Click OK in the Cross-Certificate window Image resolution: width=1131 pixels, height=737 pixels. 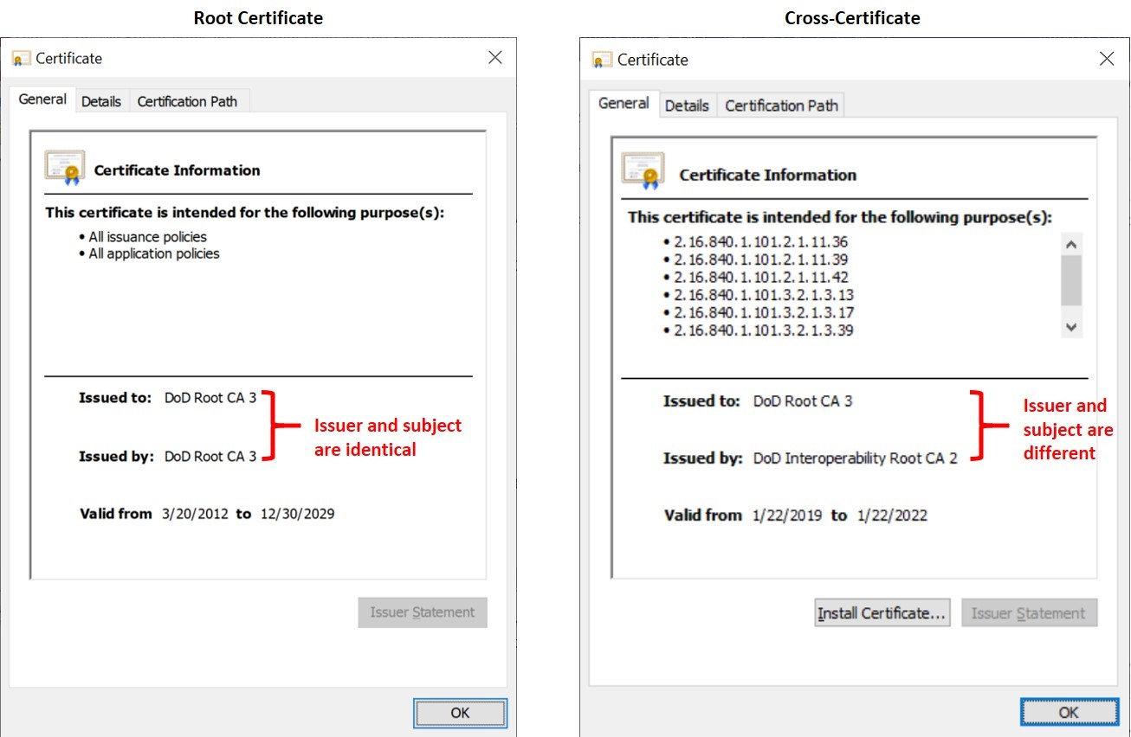1069,712
